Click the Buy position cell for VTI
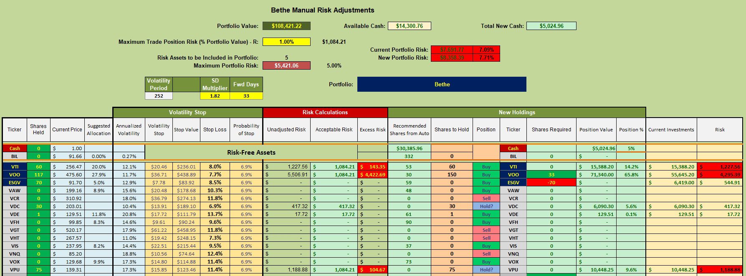Screen dimensions: 746x276 (x=486, y=167)
